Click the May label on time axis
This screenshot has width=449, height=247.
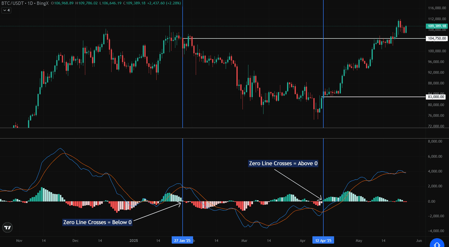(x=358, y=241)
